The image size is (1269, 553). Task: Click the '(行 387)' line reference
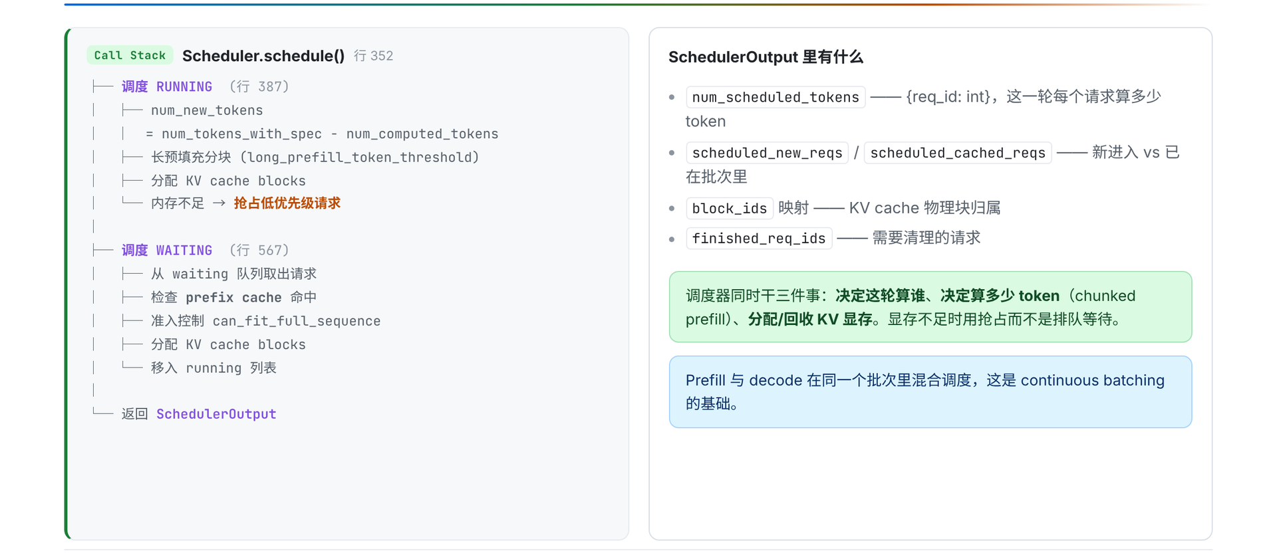coord(259,86)
